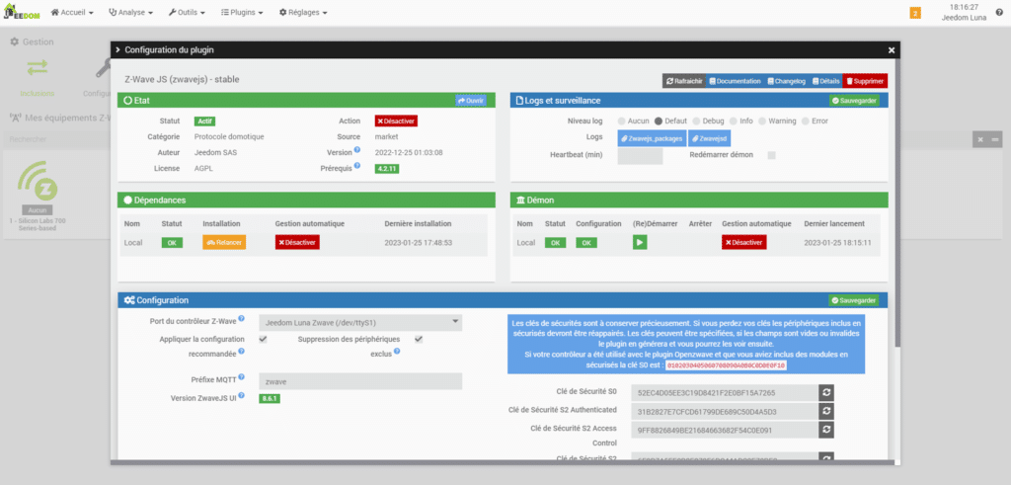Open the Zwavejs_packages log

tap(652, 138)
